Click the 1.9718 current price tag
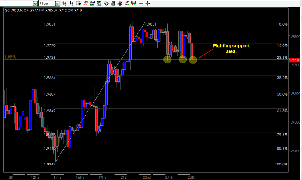Viewport: 302px width, 180px height. pos(294,60)
